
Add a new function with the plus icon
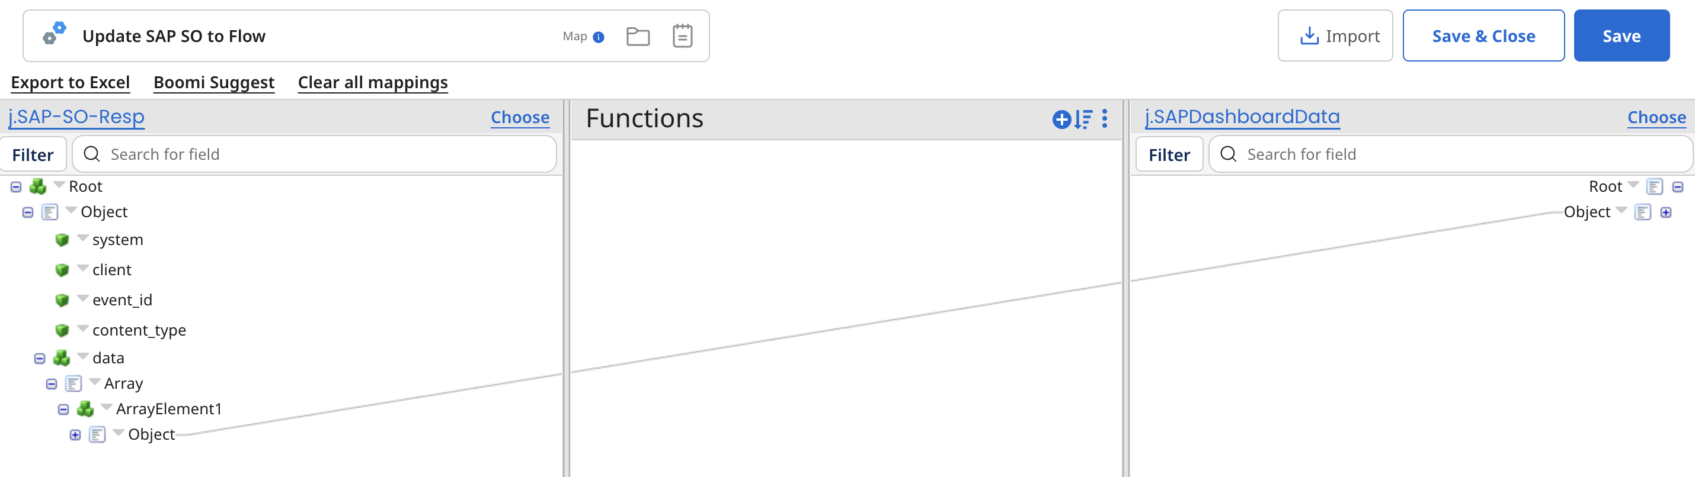1061,120
